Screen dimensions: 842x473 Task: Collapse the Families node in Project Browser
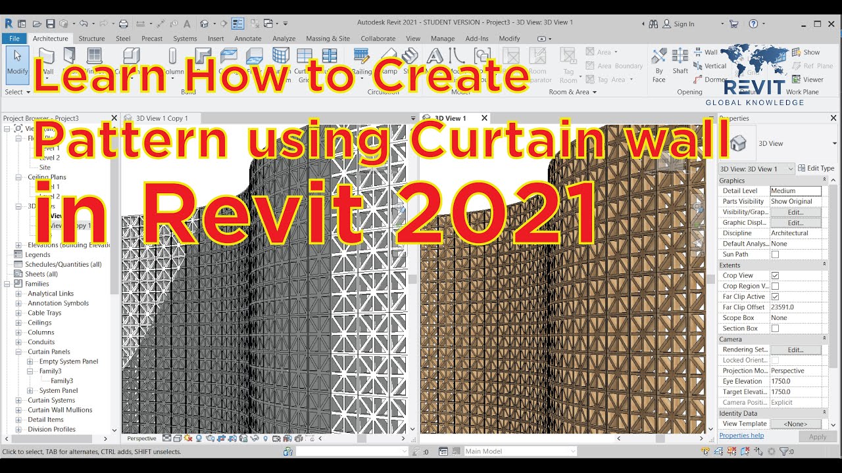point(7,284)
